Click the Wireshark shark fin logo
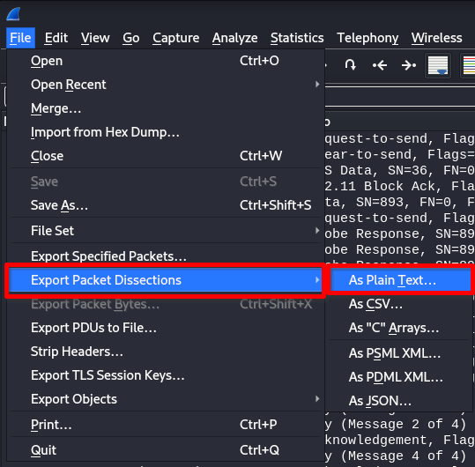This screenshot has width=475, height=467. 13,14
